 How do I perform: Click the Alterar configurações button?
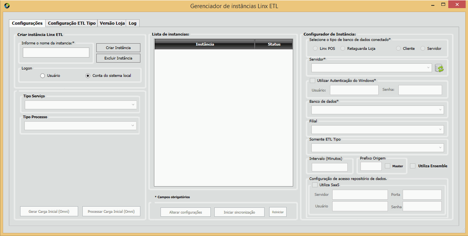(186, 212)
